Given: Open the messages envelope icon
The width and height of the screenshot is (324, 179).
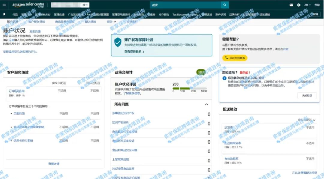Looking at the screenshot, I should click(x=291, y=5).
